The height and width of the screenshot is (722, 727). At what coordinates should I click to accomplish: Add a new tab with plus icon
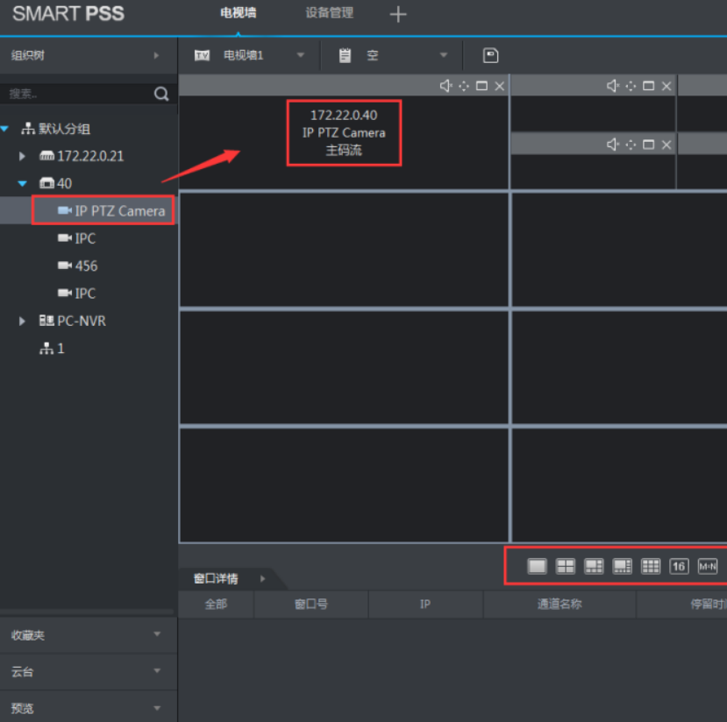click(398, 14)
